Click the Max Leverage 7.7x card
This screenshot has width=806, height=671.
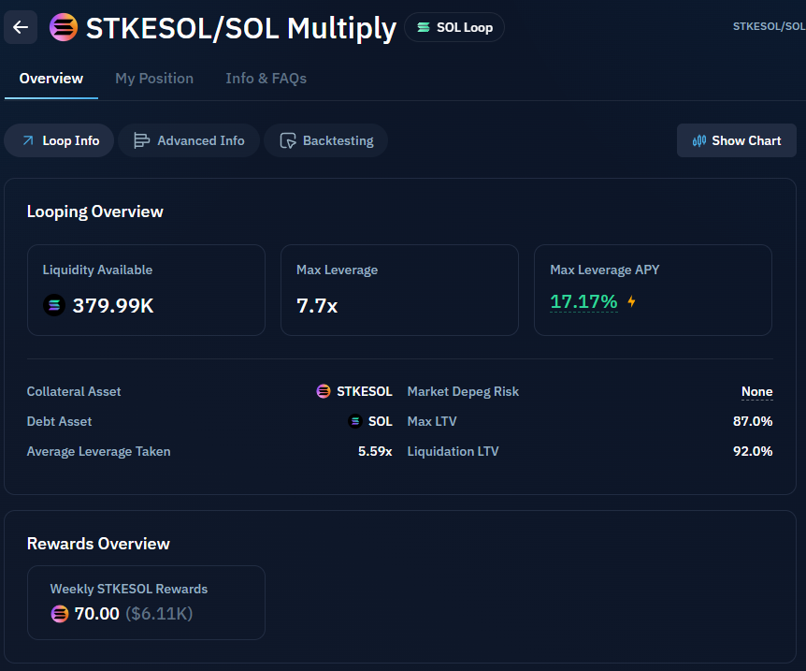[399, 290]
